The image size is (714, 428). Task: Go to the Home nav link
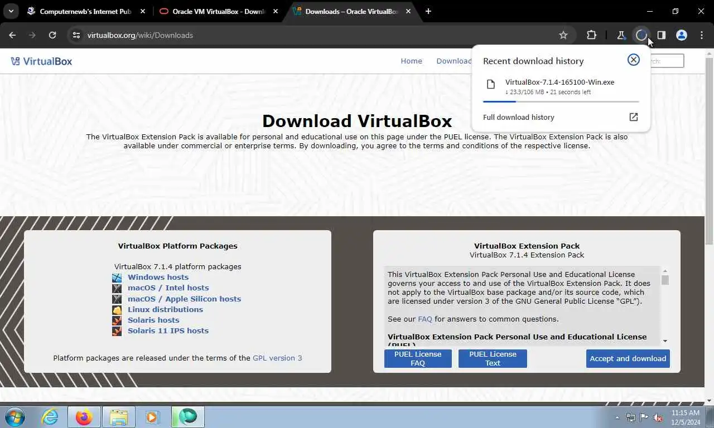tap(411, 61)
